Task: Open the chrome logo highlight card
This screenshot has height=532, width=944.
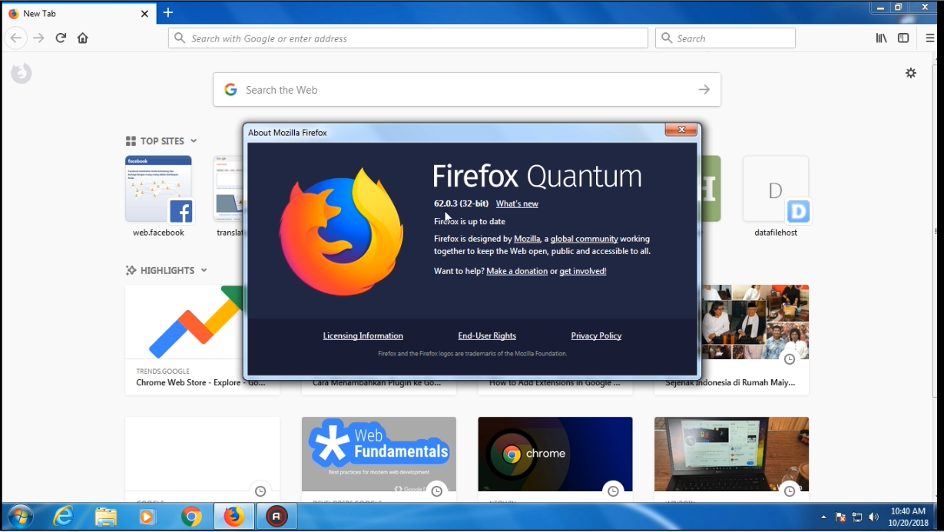Action: 555,458
